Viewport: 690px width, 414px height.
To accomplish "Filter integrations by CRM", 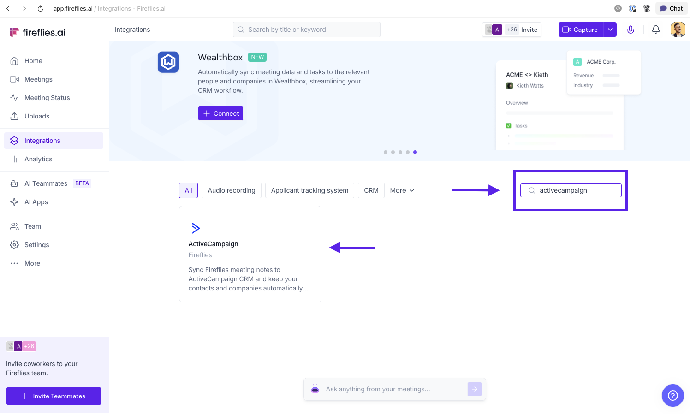I will [371, 190].
